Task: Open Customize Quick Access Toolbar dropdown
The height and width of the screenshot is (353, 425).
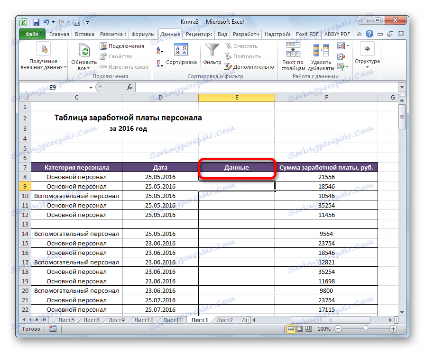Action: click(88, 22)
